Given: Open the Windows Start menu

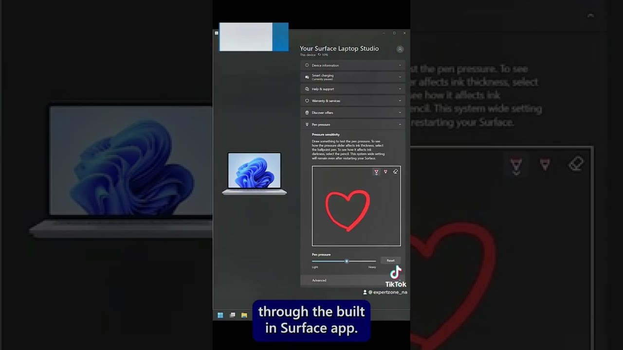Looking at the screenshot, I should click(220, 315).
